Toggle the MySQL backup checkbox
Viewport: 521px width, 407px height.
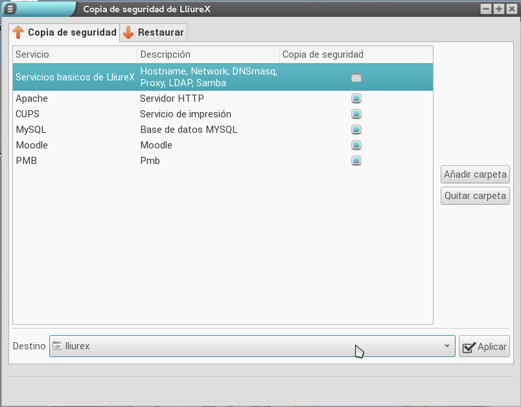click(356, 130)
